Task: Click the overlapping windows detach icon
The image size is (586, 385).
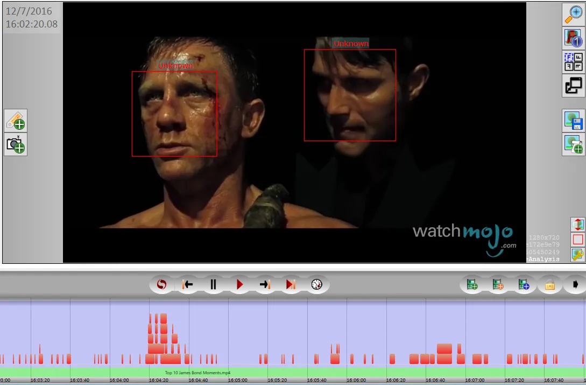Action: pos(574,86)
